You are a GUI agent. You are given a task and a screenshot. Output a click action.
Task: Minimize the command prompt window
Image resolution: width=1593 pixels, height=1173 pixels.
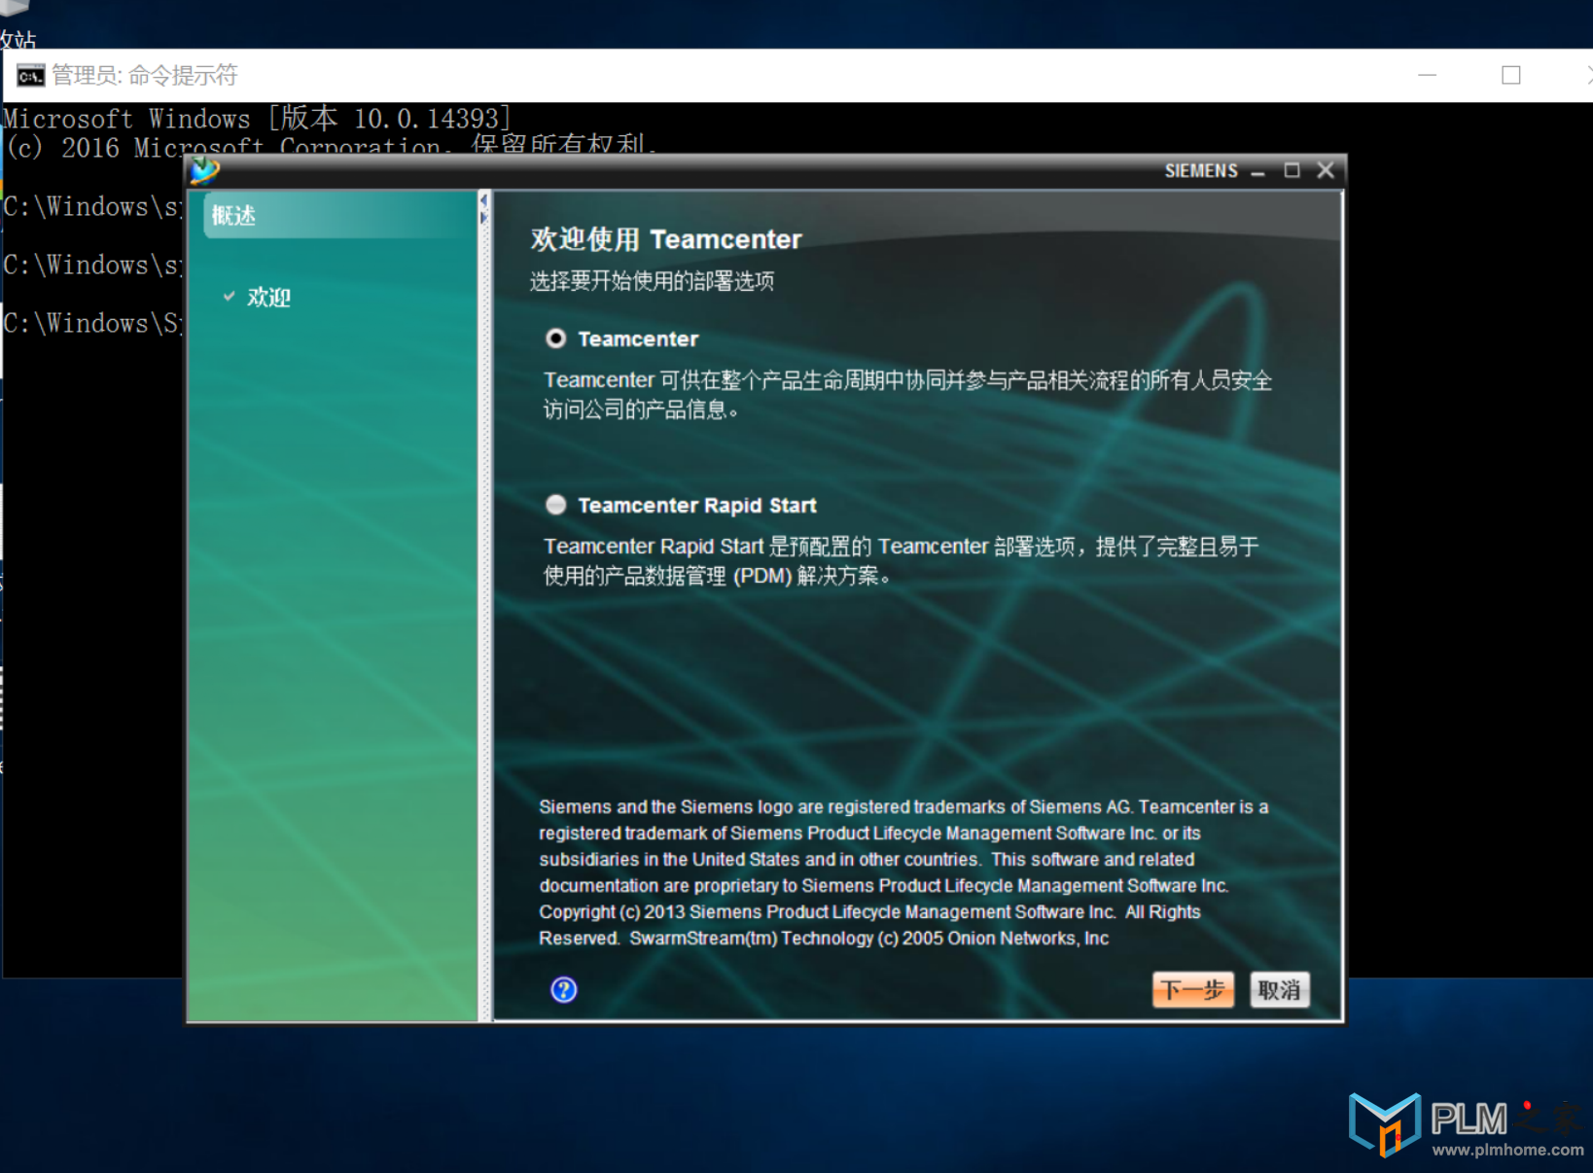click(1427, 75)
